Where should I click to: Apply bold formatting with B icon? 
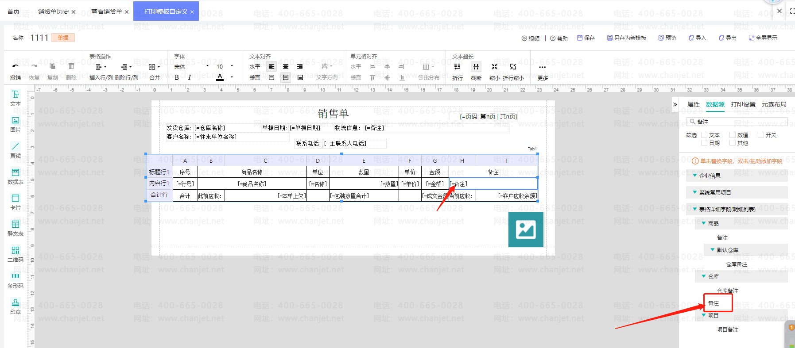[x=177, y=77]
